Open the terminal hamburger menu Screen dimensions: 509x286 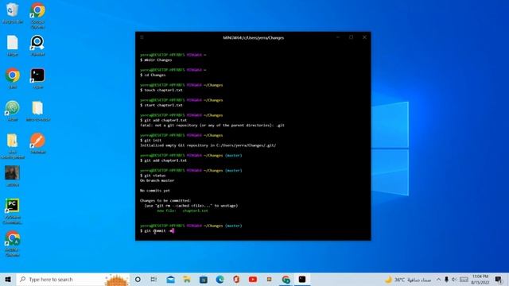(x=142, y=37)
